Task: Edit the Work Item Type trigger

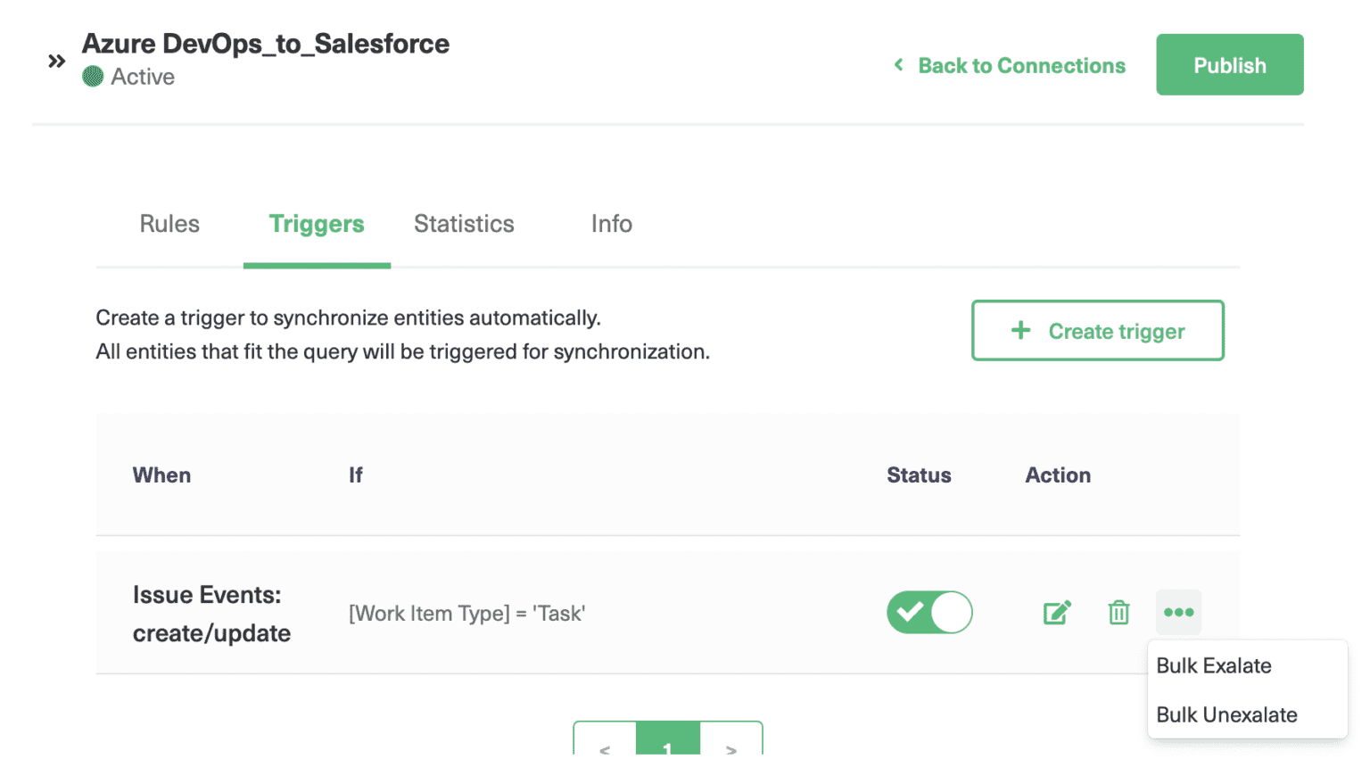Action: [x=1057, y=613]
